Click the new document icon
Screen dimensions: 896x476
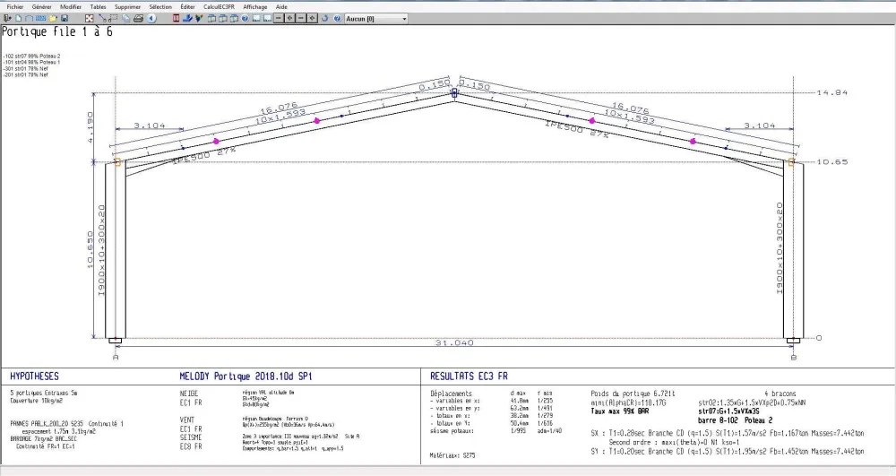click(x=18, y=18)
